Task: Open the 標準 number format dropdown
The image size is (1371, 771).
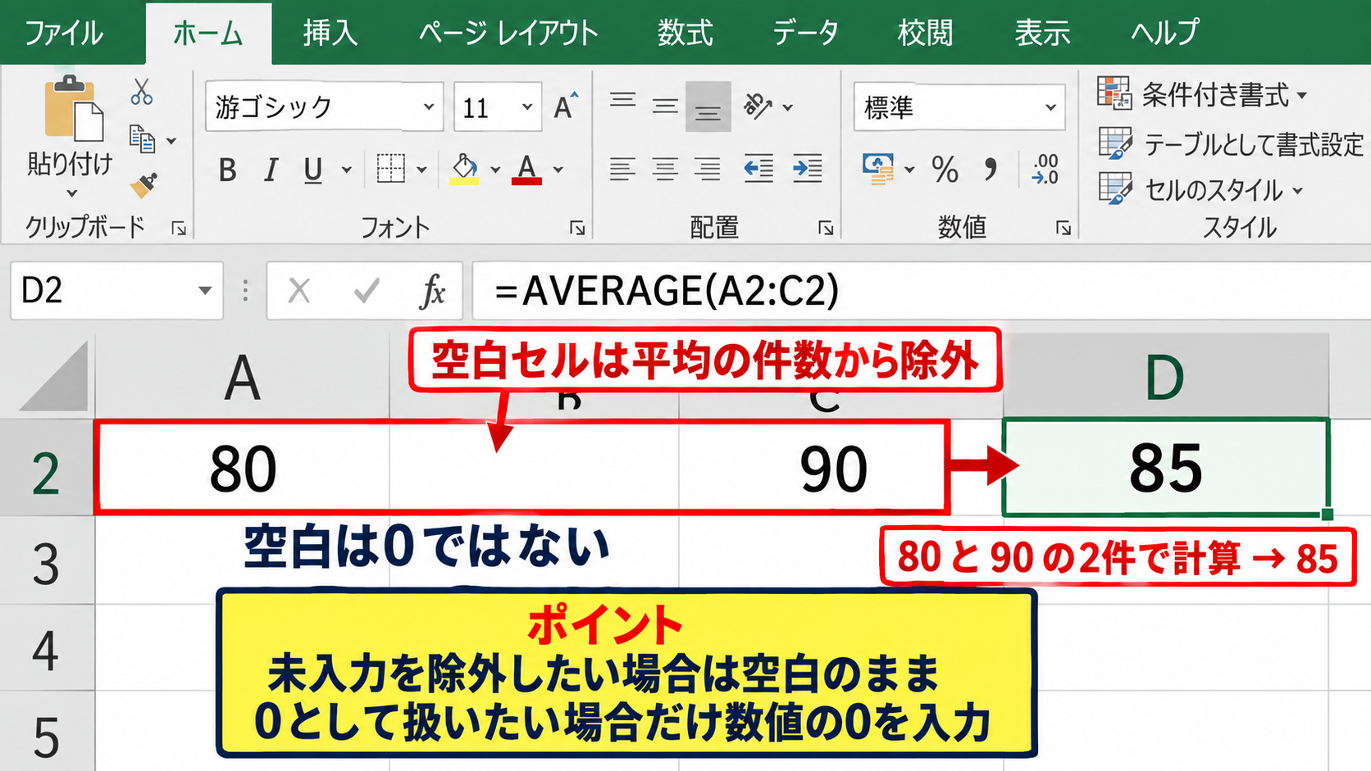Action: pyautogui.click(x=1050, y=107)
